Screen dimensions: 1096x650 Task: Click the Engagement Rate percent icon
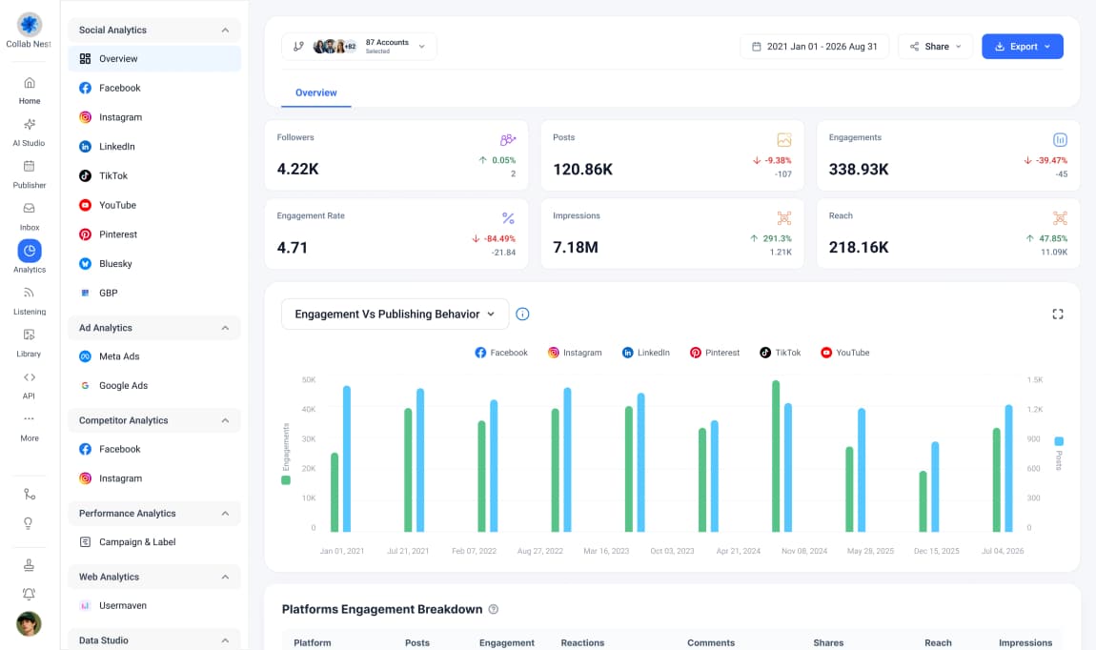point(508,218)
